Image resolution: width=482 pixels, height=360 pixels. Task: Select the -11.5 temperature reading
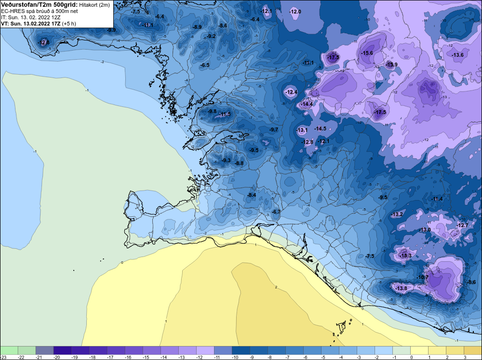pos(225,115)
